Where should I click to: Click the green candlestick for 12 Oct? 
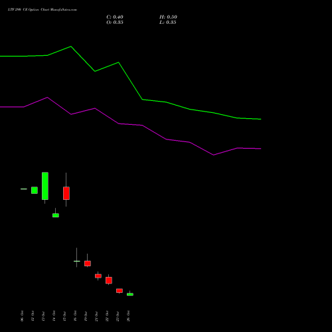35,191
